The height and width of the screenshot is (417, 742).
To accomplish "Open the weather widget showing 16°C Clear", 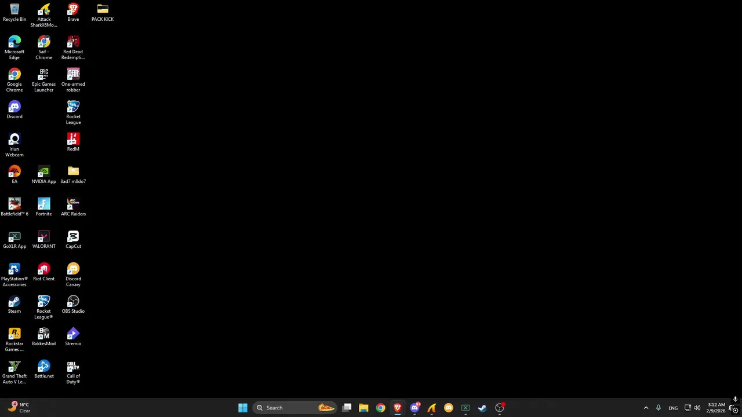I will coord(19,408).
